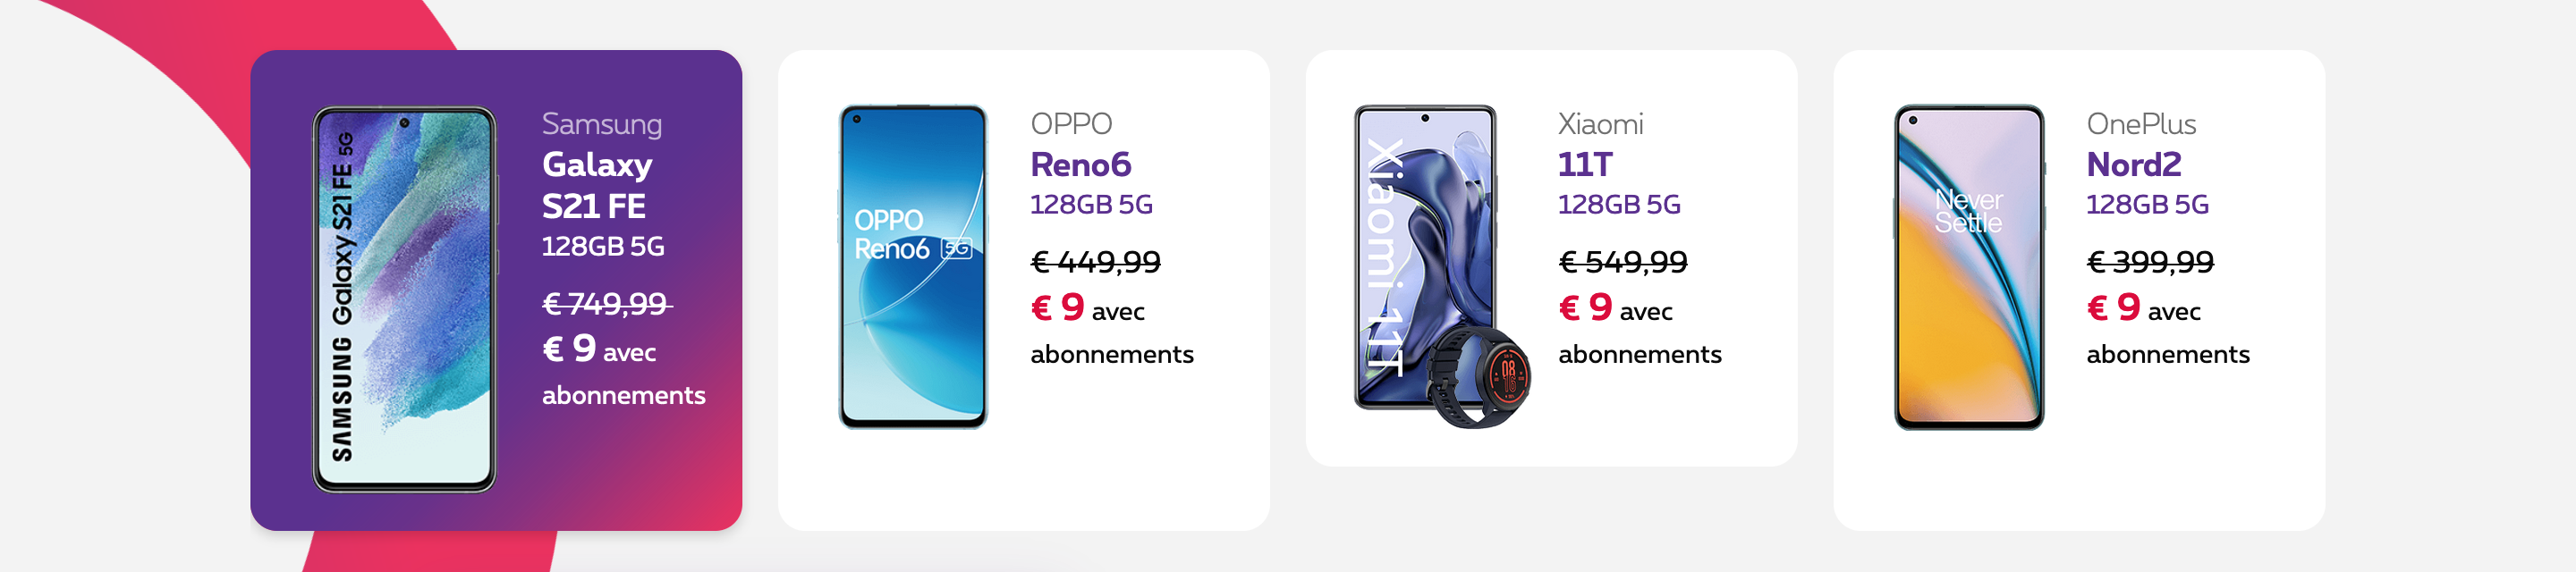
Task: Select the Xiaomi brand label
Action: [1600, 124]
